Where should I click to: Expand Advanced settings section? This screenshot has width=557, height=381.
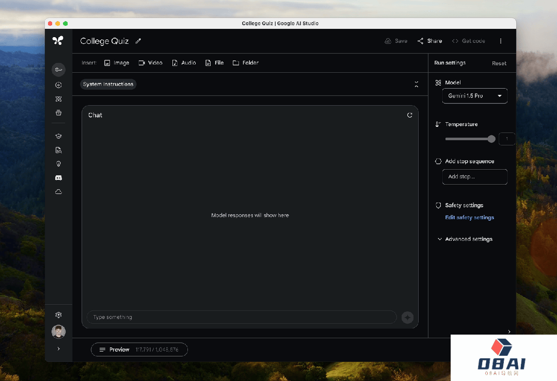coord(465,239)
